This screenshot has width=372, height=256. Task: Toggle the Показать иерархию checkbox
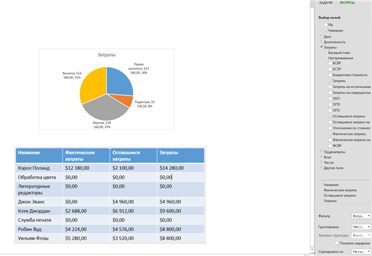point(337,243)
